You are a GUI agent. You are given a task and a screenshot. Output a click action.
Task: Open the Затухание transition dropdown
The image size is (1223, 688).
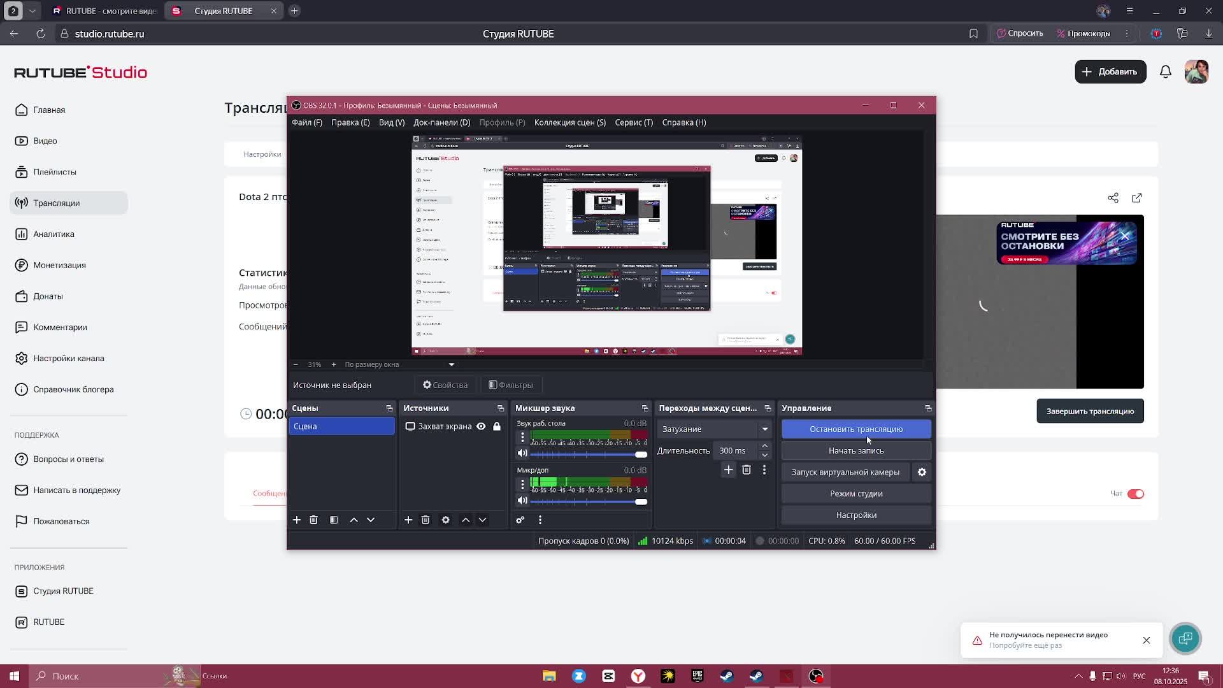click(715, 429)
